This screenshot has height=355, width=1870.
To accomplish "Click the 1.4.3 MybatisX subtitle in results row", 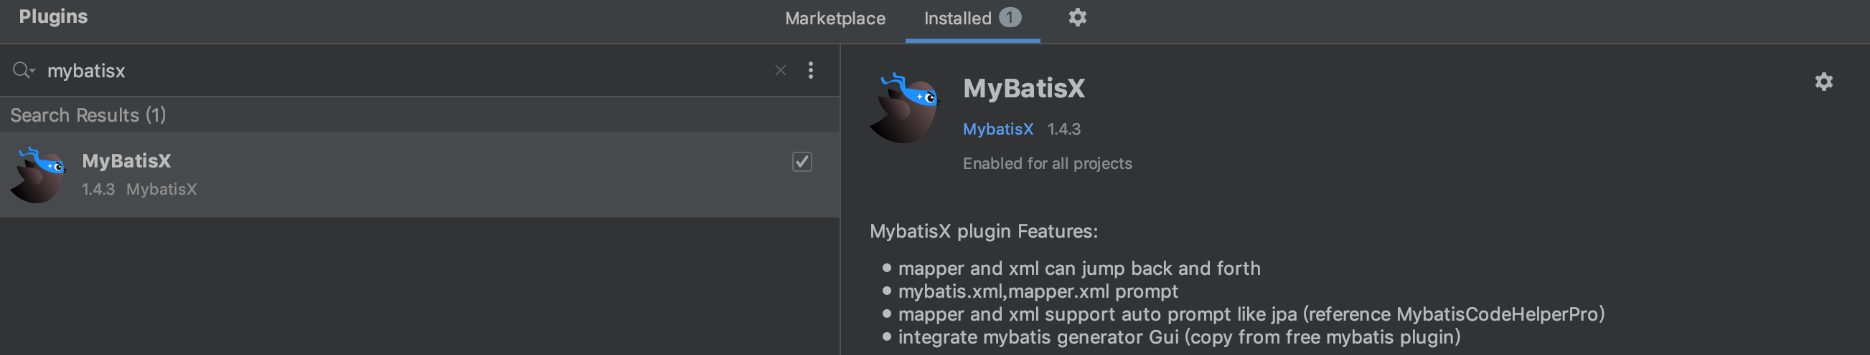I will (x=138, y=190).
